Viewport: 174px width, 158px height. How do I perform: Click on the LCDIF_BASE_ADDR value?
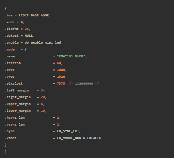(34, 15)
